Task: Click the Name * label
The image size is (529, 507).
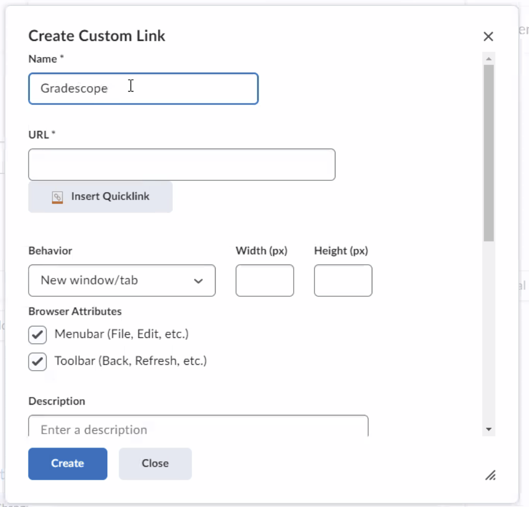Action: [46, 59]
